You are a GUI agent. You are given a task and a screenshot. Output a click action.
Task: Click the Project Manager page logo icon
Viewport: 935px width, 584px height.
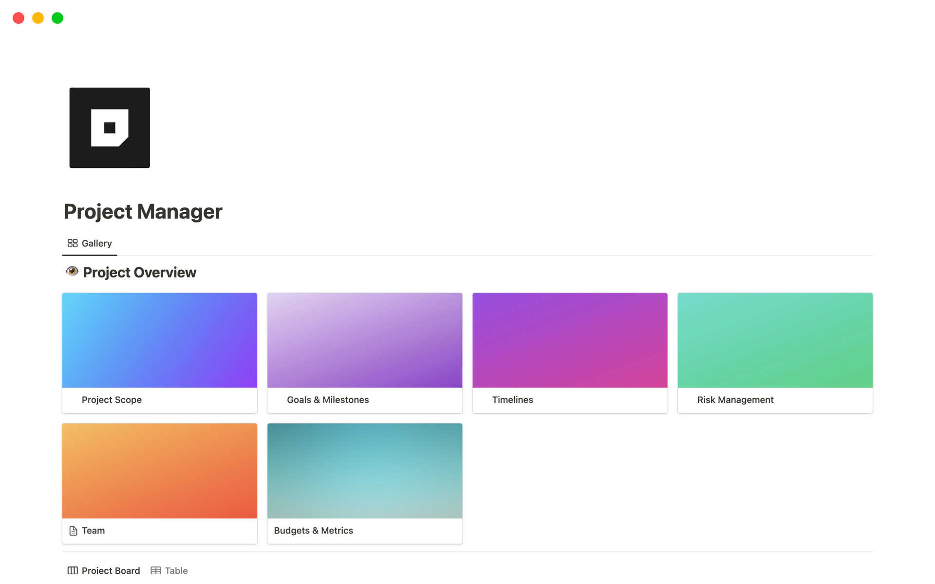110,128
